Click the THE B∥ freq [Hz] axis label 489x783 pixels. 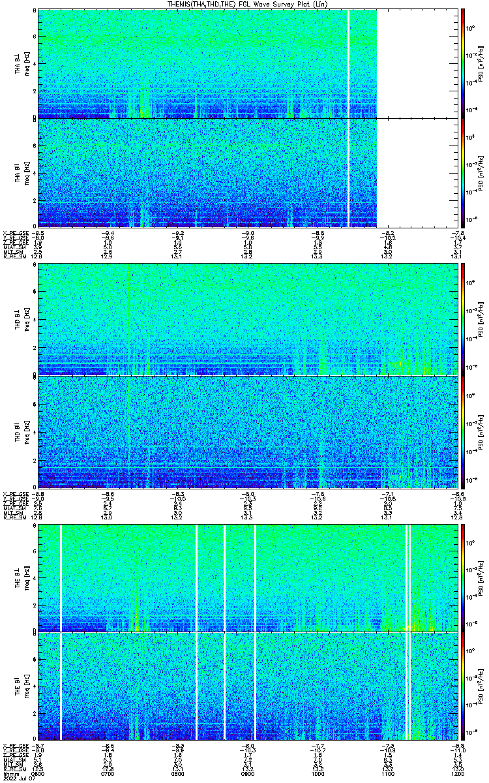[x=27, y=687]
